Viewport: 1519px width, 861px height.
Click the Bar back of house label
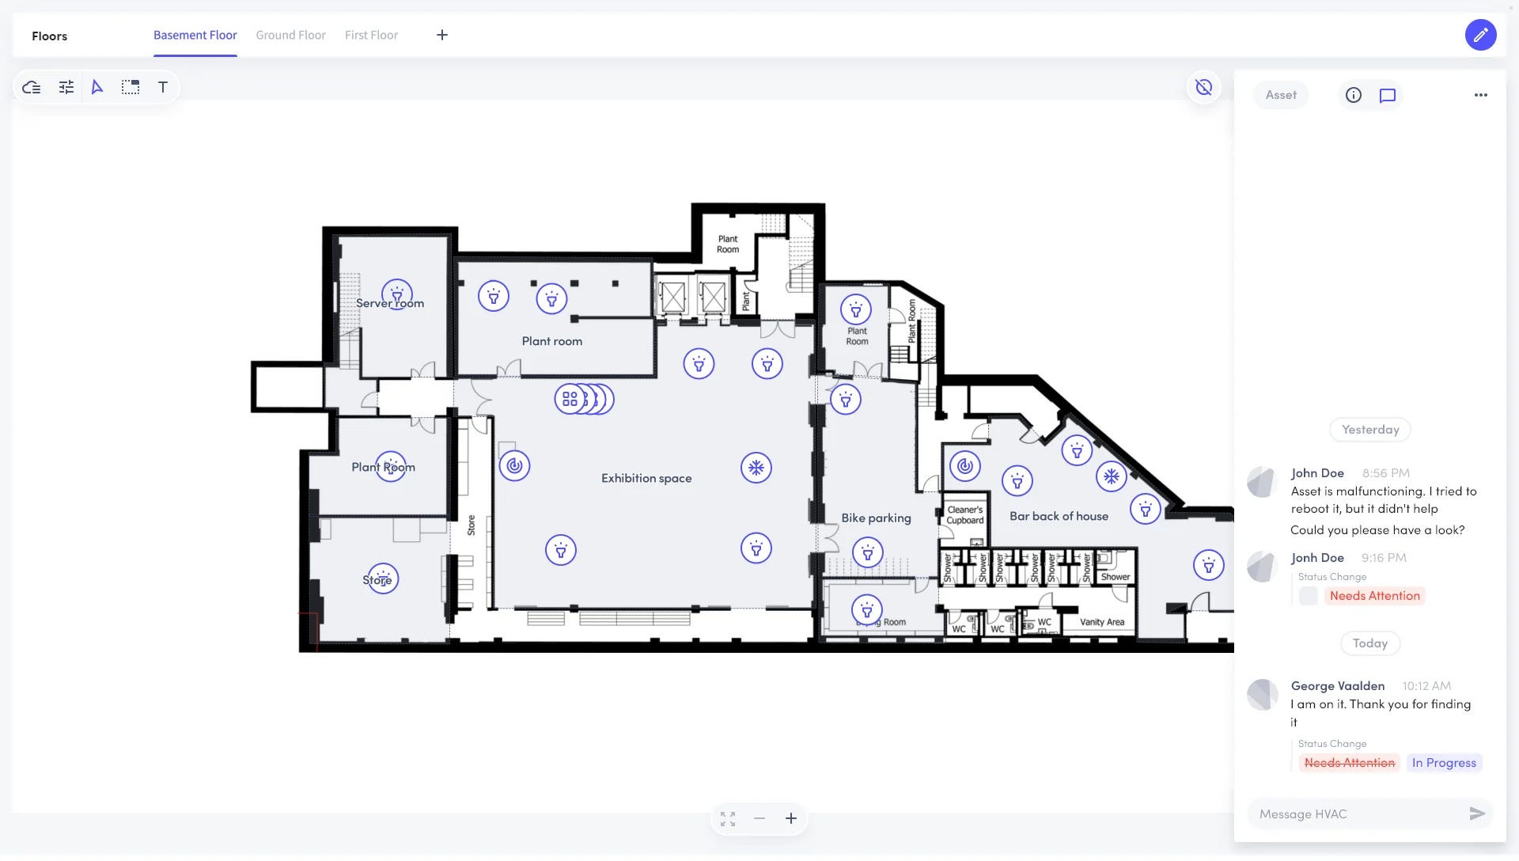tap(1059, 516)
